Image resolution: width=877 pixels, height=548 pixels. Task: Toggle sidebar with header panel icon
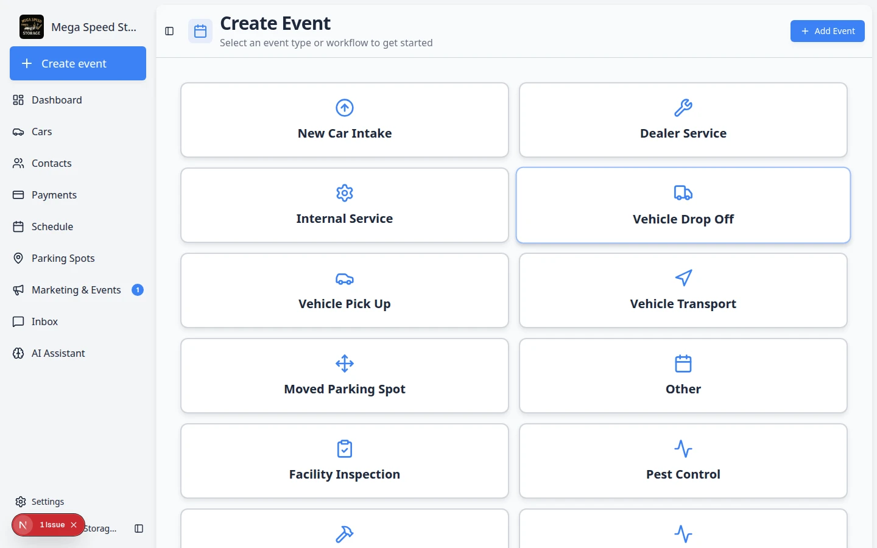click(x=170, y=31)
